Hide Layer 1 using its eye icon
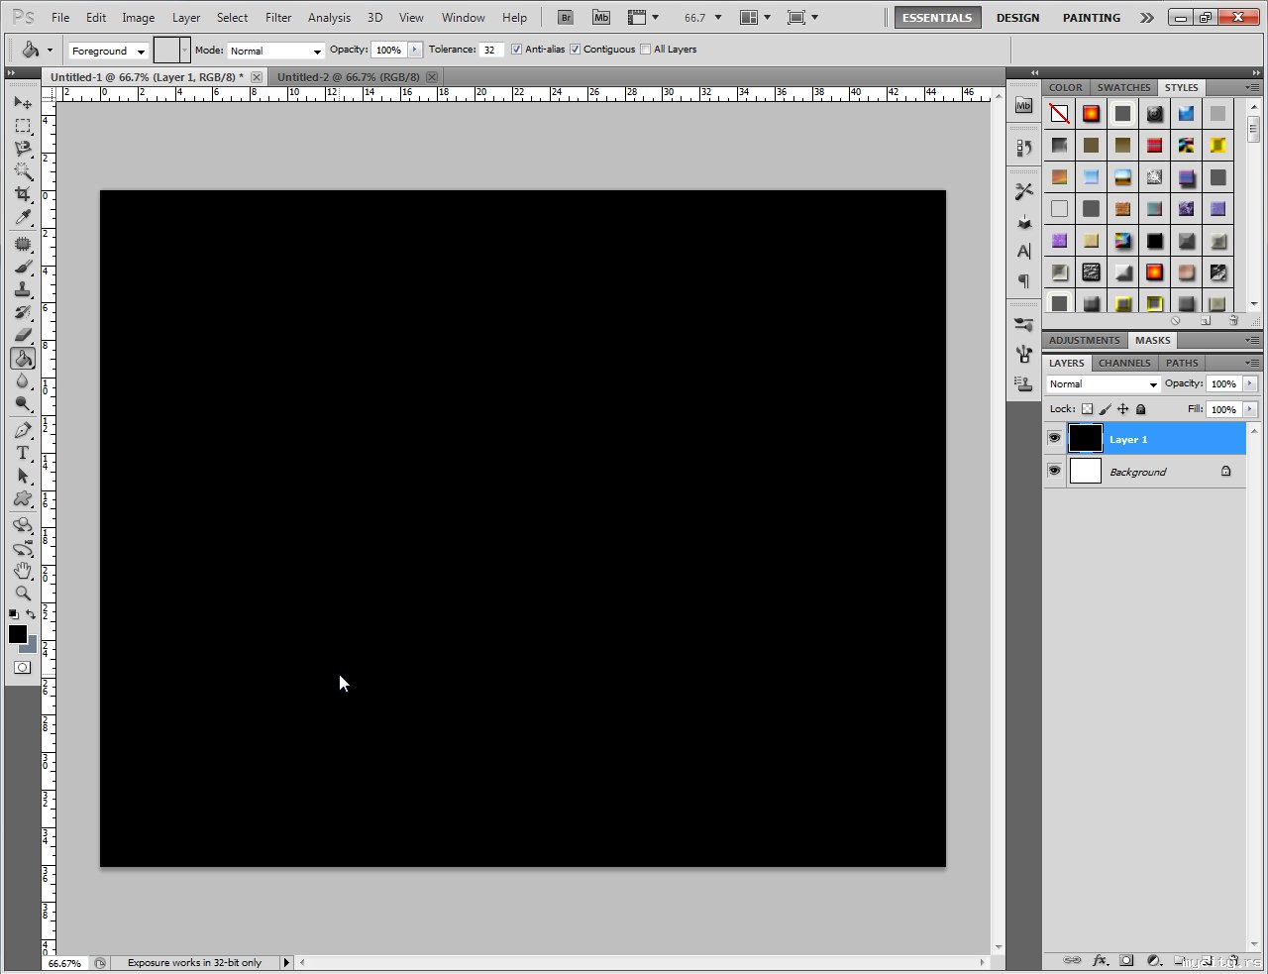Viewport: 1268px width, 974px height. (1054, 438)
